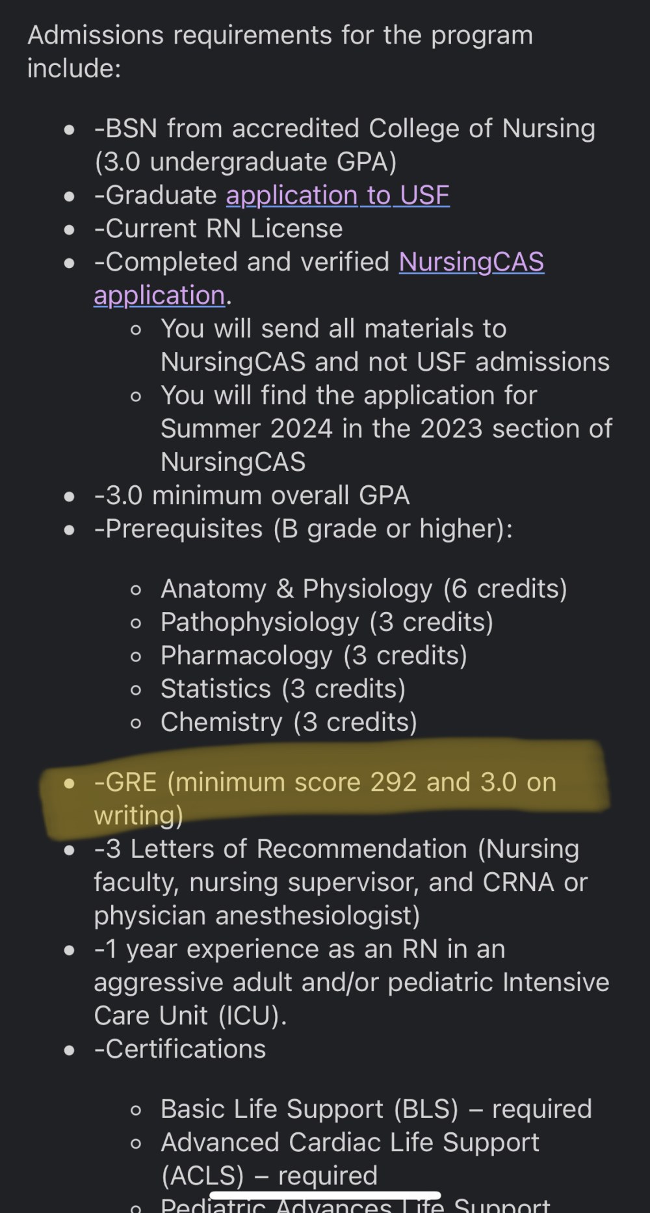
Task: Tap the iOS home indicator bar
Action: [325, 1195]
